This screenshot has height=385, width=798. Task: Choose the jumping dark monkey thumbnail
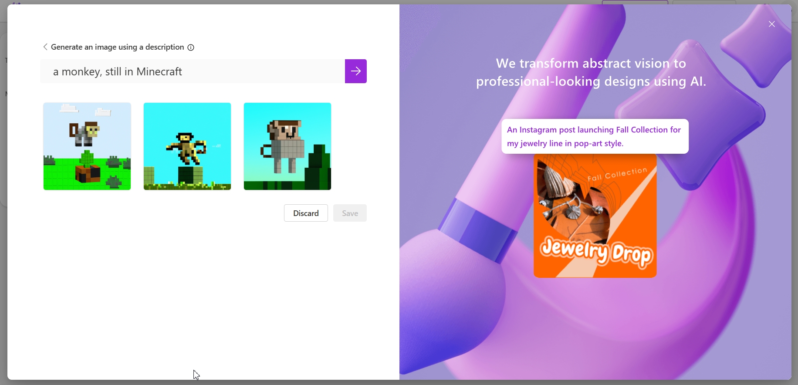[x=187, y=146]
